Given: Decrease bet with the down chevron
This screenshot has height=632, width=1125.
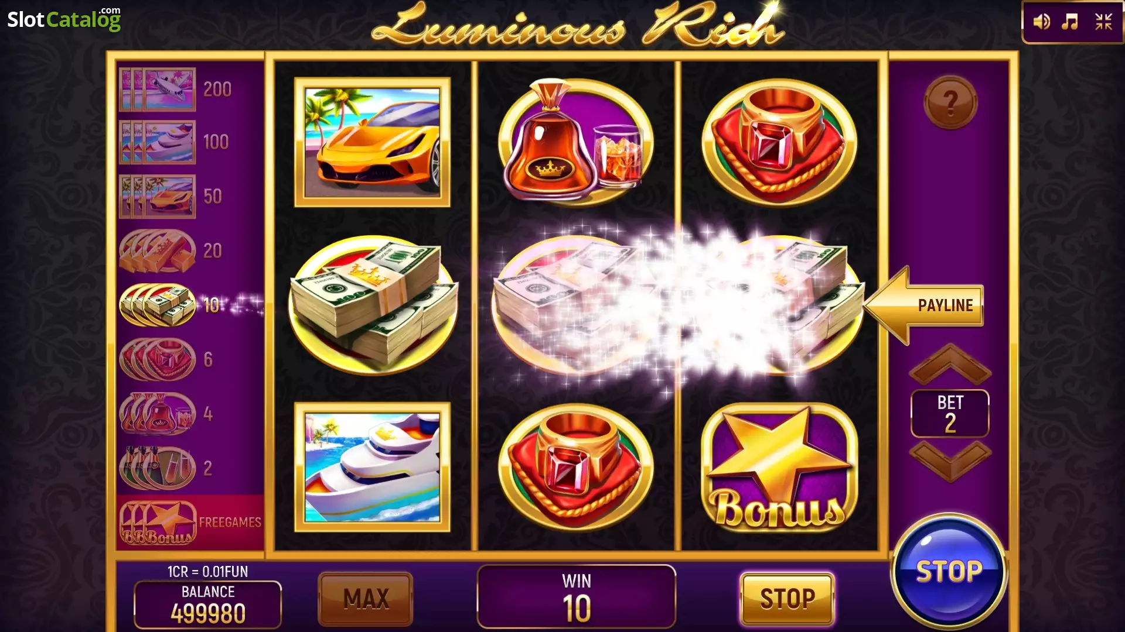Looking at the screenshot, I should pyautogui.click(x=950, y=461).
